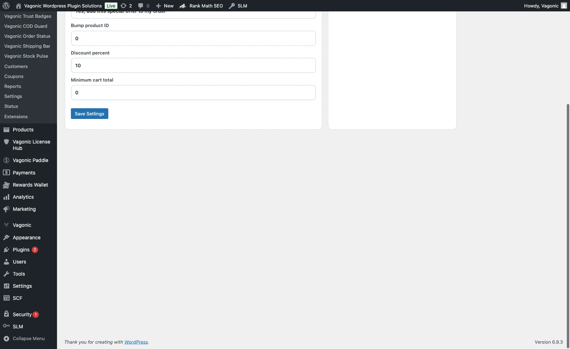Click the Tools menu label

[19, 274]
